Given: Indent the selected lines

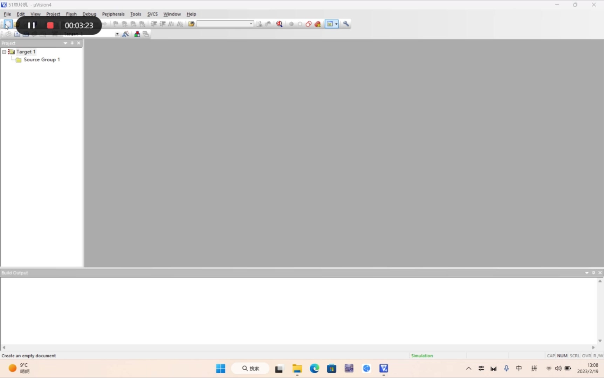Looking at the screenshot, I should (x=154, y=24).
